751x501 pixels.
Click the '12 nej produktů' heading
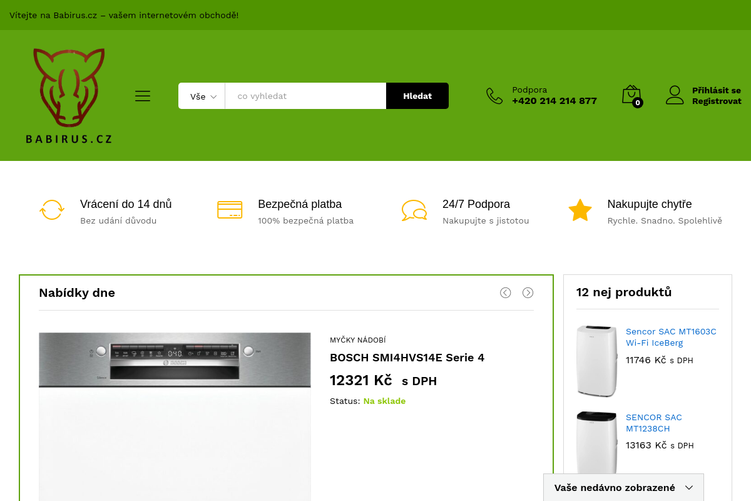pyautogui.click(x=624, y=292)
